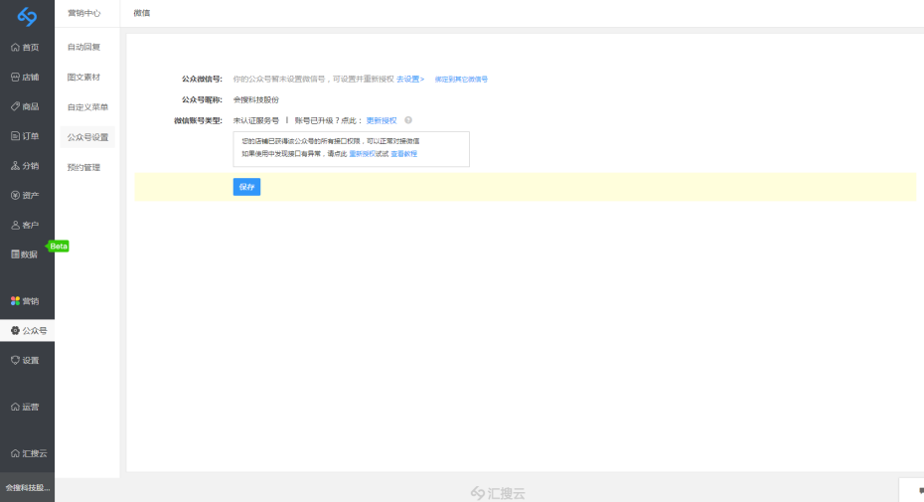Select 公众号 in the sidebar
The height and width of the screenshot is (502, 924).
click(x=27, y=331)
